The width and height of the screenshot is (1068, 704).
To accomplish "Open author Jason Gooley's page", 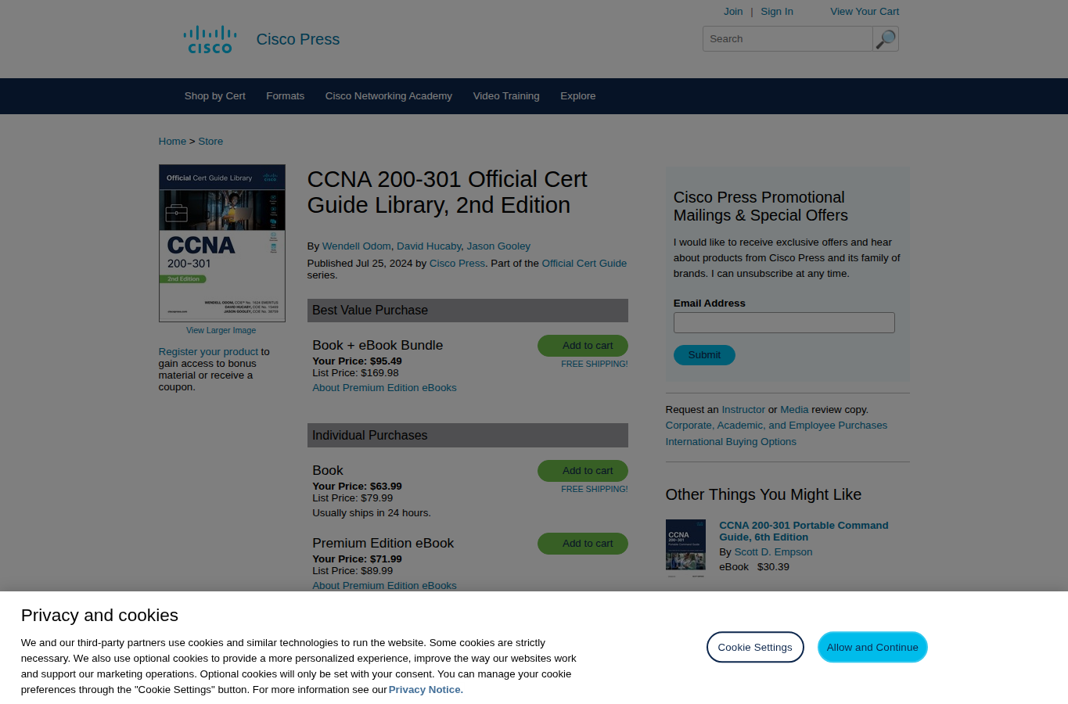I will click(x=498, y=246).
